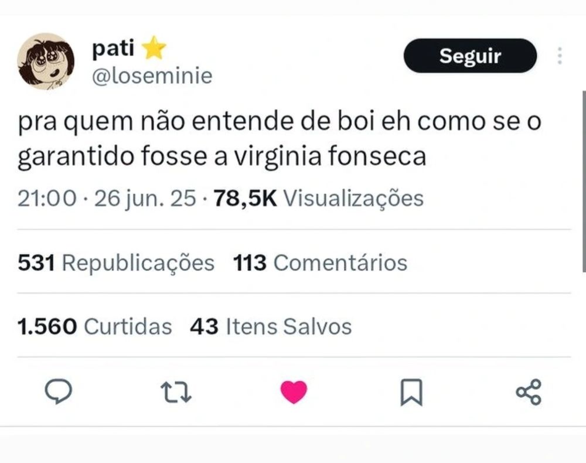Open the 43 Itens Salvos count
The width and height of the screenshot is (586, 463).
pos(271,326)
